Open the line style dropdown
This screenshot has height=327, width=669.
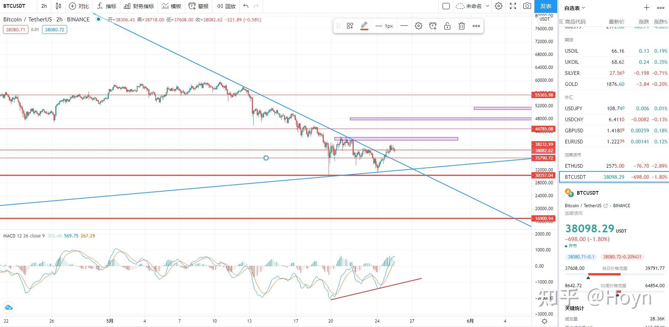[404, 26]
